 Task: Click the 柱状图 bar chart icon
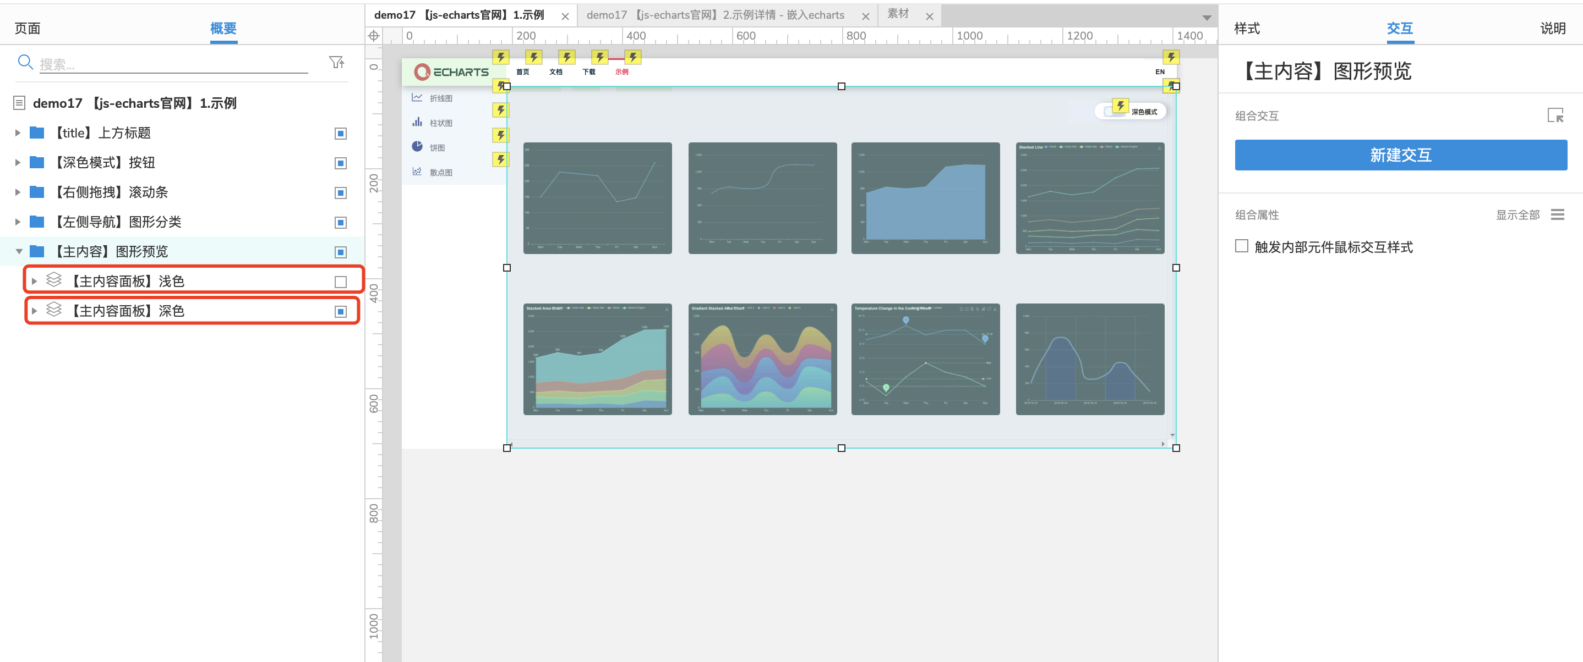(417, 122)
